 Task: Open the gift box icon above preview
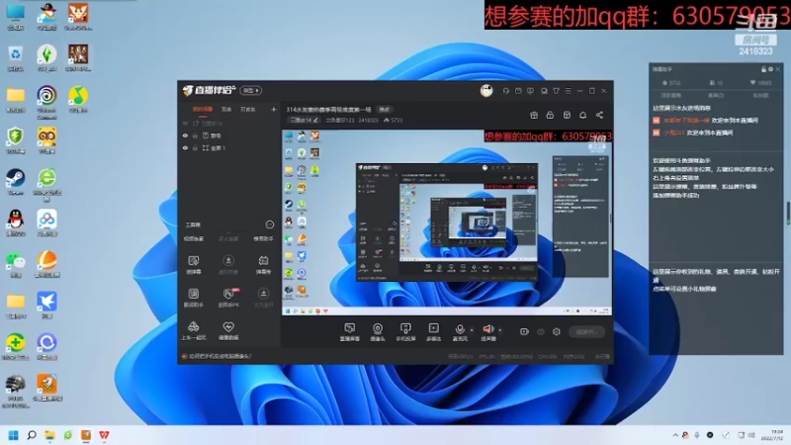[x=534, y=115]
